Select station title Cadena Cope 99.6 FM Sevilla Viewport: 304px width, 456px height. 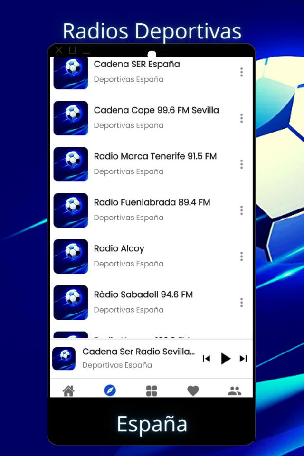pos(156,110)
